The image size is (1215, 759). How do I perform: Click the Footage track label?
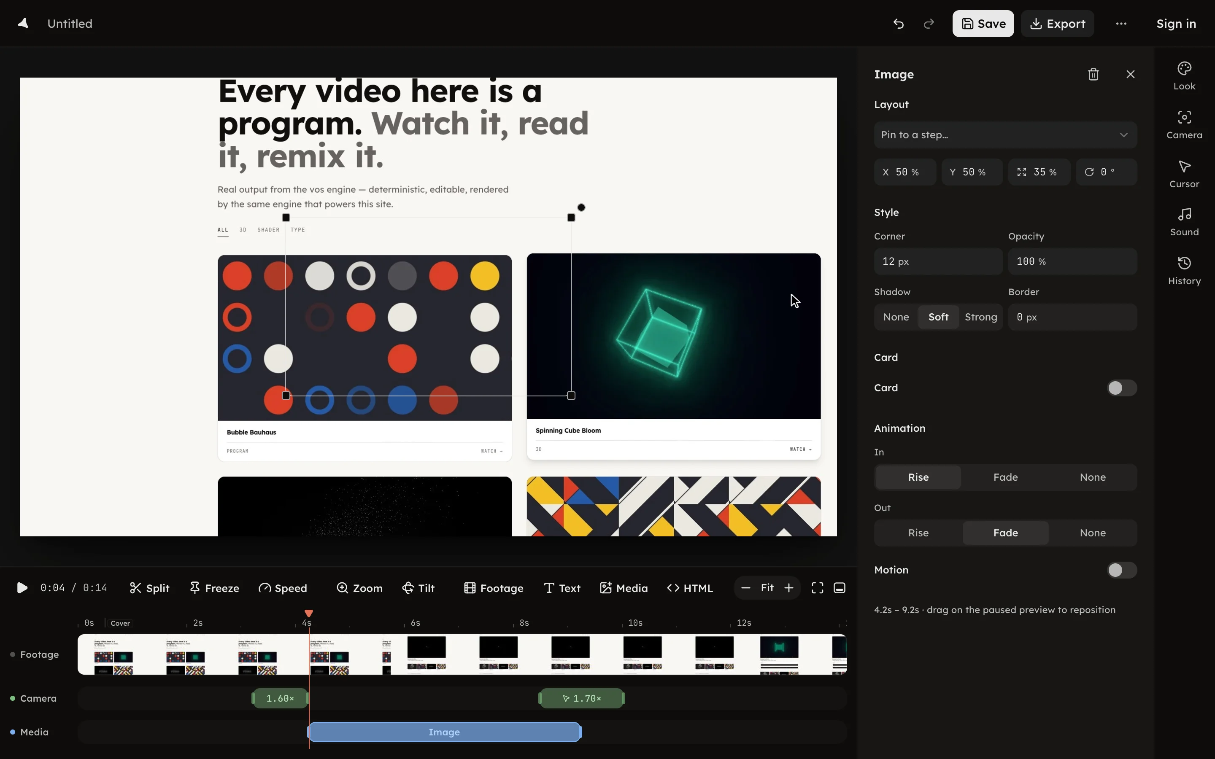click(39, 654)
